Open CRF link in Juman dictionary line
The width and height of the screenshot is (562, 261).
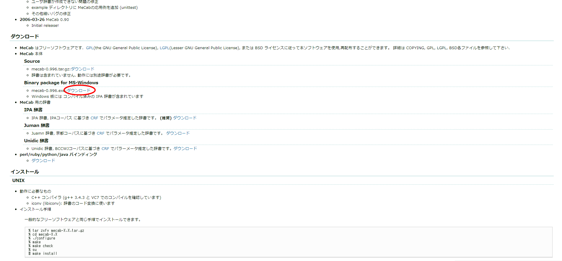pos(100,133)
